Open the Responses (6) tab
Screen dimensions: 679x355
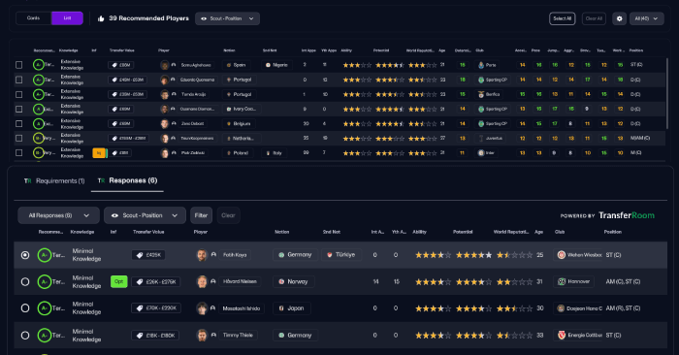(x=127, y=180)
